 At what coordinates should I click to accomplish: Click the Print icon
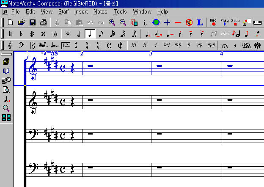tap(43, 22)
